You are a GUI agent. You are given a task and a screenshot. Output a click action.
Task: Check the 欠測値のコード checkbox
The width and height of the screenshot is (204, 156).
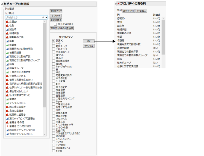tap(53, 52)
